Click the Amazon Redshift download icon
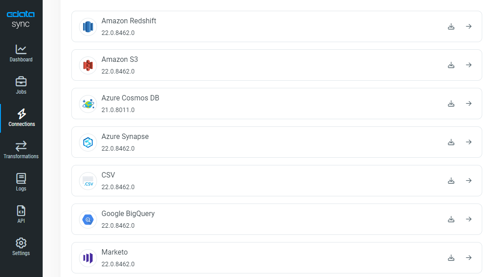493x277 pixels. tap(451, 26)
